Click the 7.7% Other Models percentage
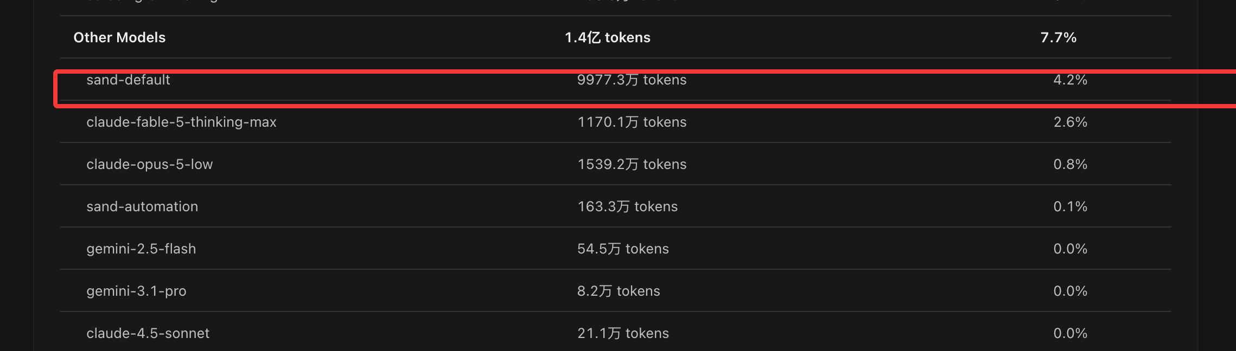This screenshot has width=1236, height=351. click(1058, 37)
